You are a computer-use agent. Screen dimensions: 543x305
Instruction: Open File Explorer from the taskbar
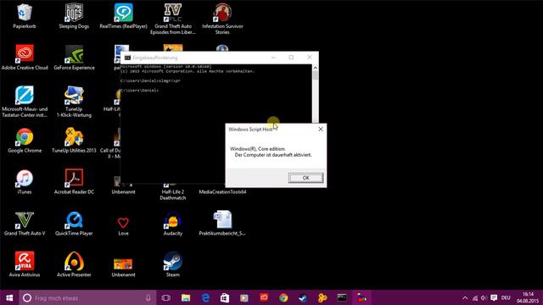coord(186,297)
